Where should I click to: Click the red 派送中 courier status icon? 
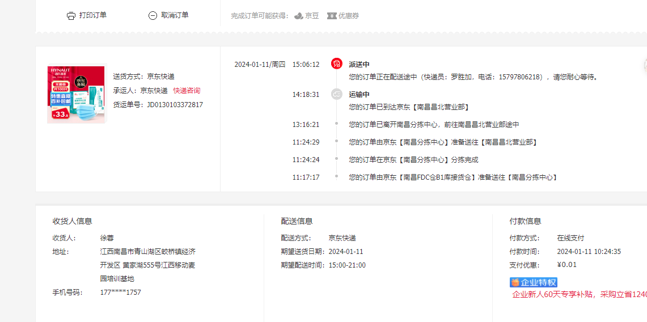[337, 64]
